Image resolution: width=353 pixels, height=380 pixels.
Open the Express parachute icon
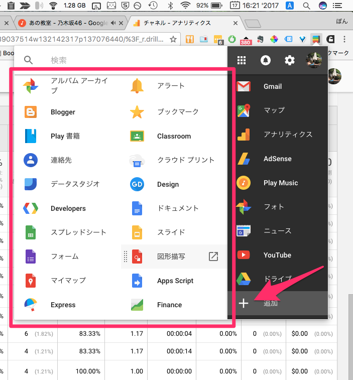pos(31,305)
